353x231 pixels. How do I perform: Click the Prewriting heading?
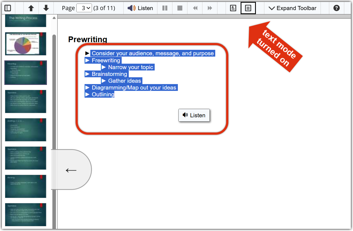click(x=88, y=39)
